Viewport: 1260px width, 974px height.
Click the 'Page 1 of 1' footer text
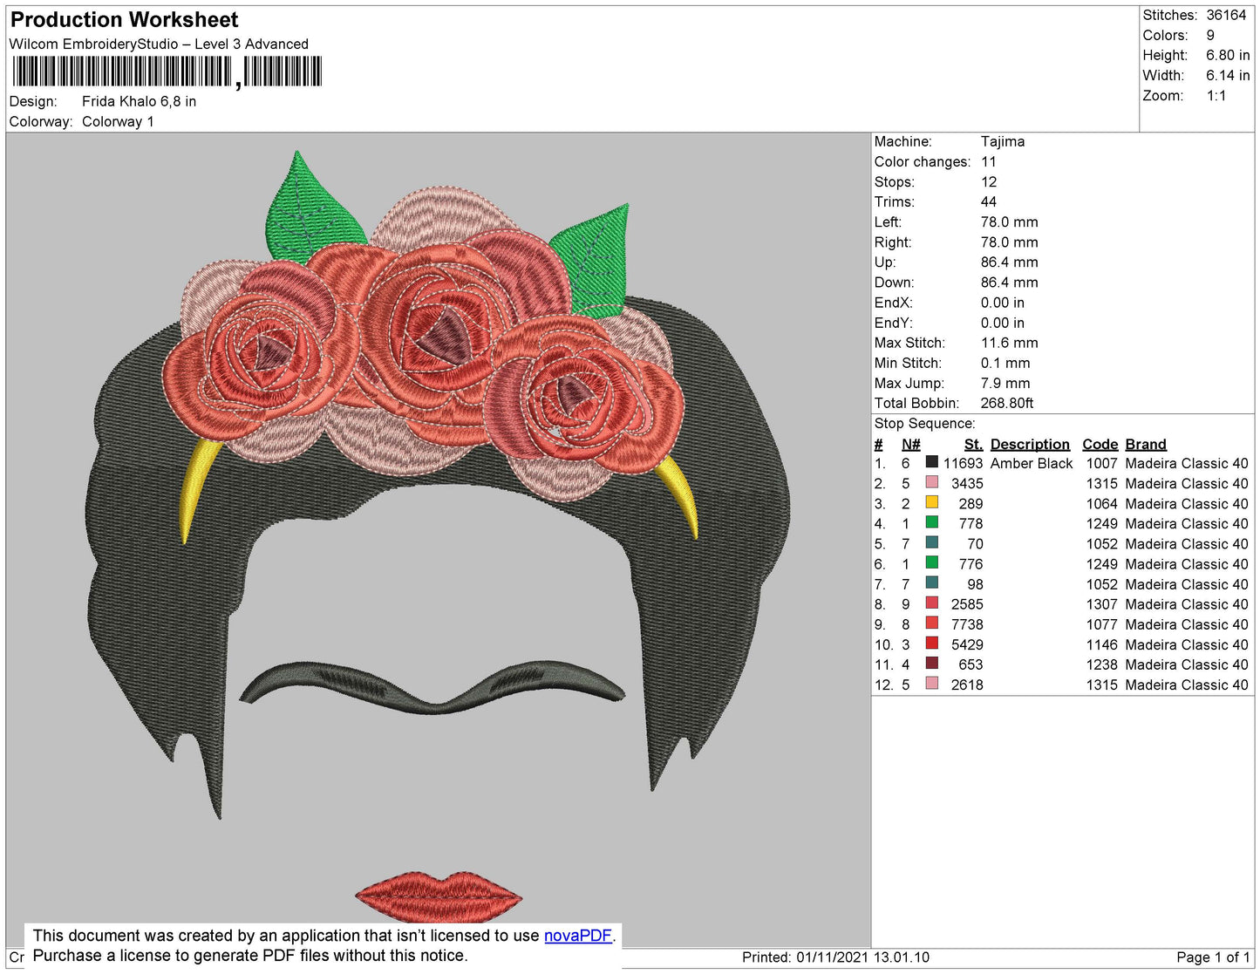click(x=1213, y=957)
